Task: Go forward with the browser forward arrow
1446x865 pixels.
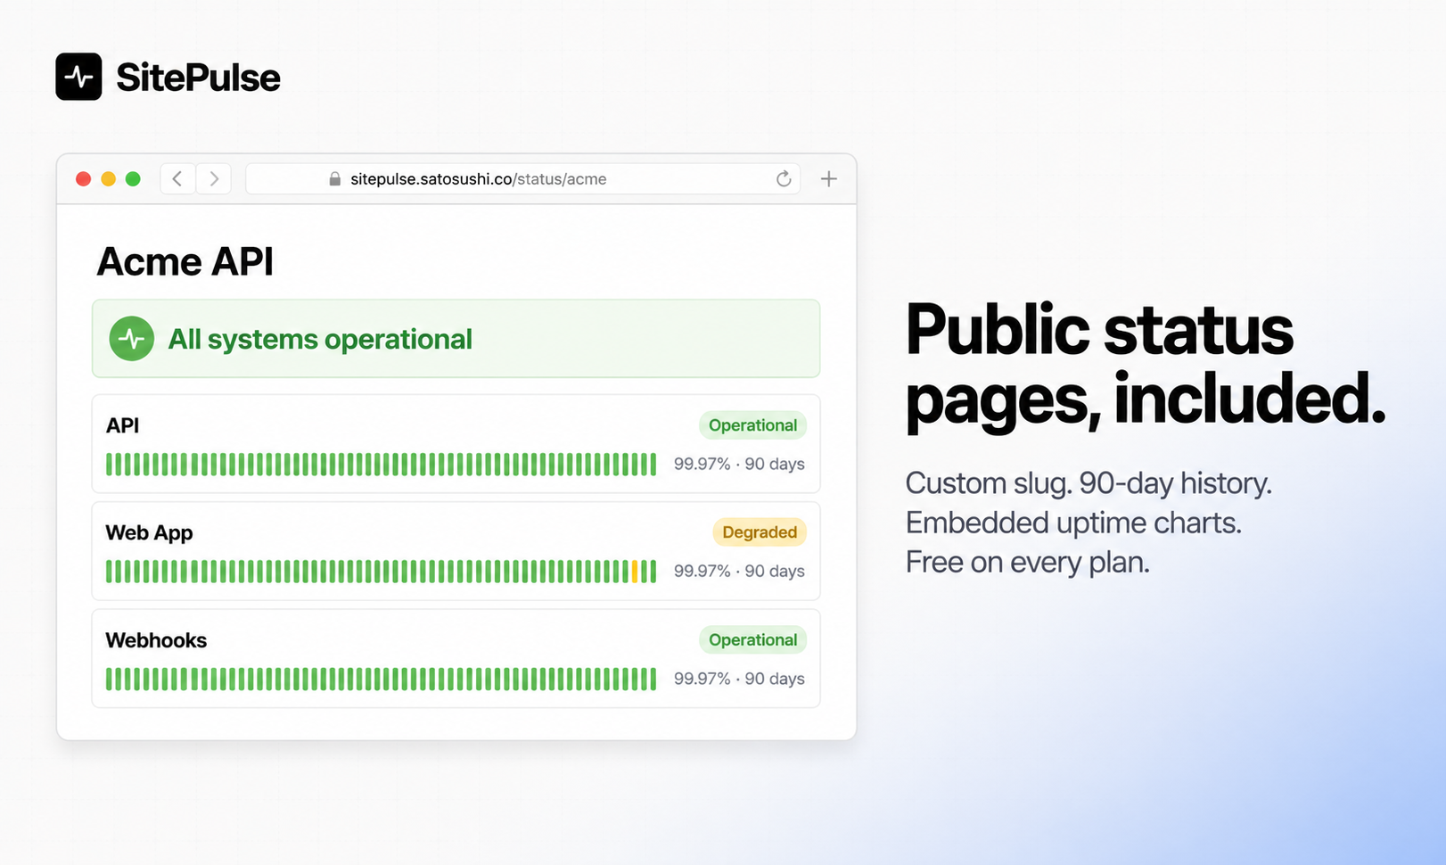Action: click(x=214, y=178)
